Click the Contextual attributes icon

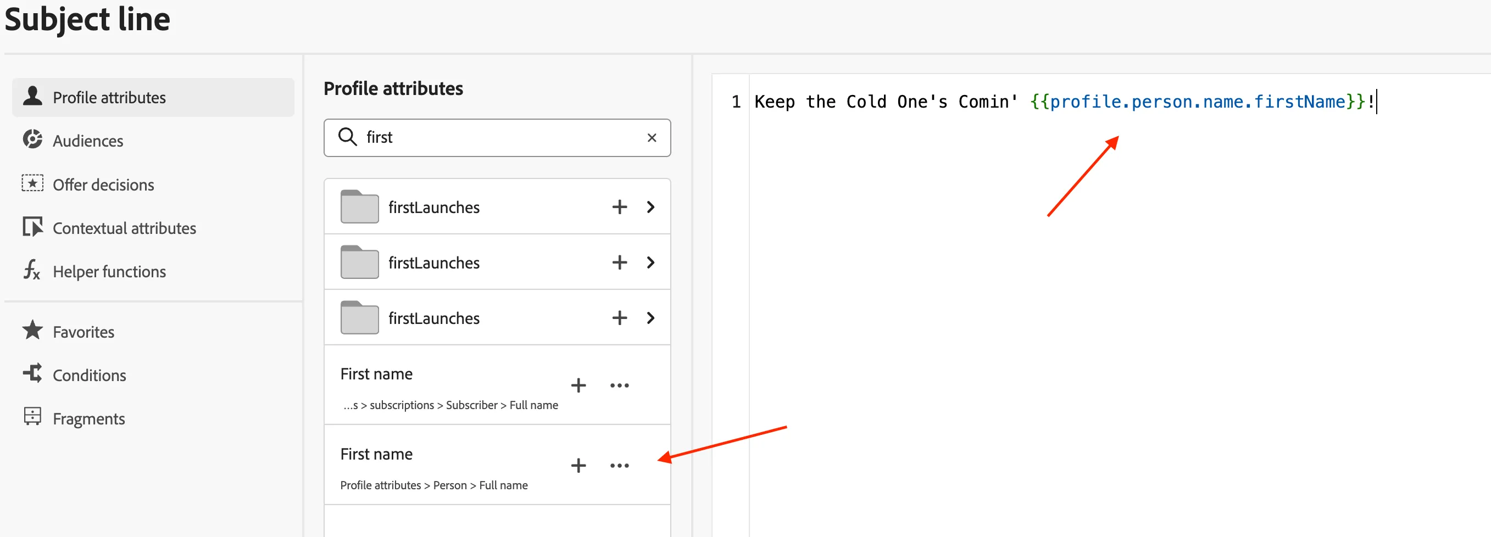pos(32,227)
